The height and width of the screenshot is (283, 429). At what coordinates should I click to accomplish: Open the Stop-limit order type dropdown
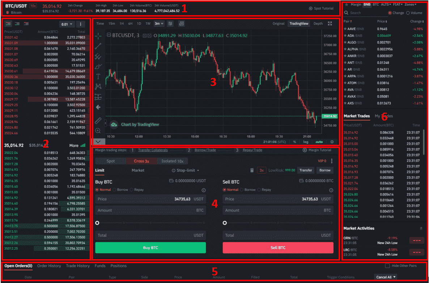pos(186,170)
